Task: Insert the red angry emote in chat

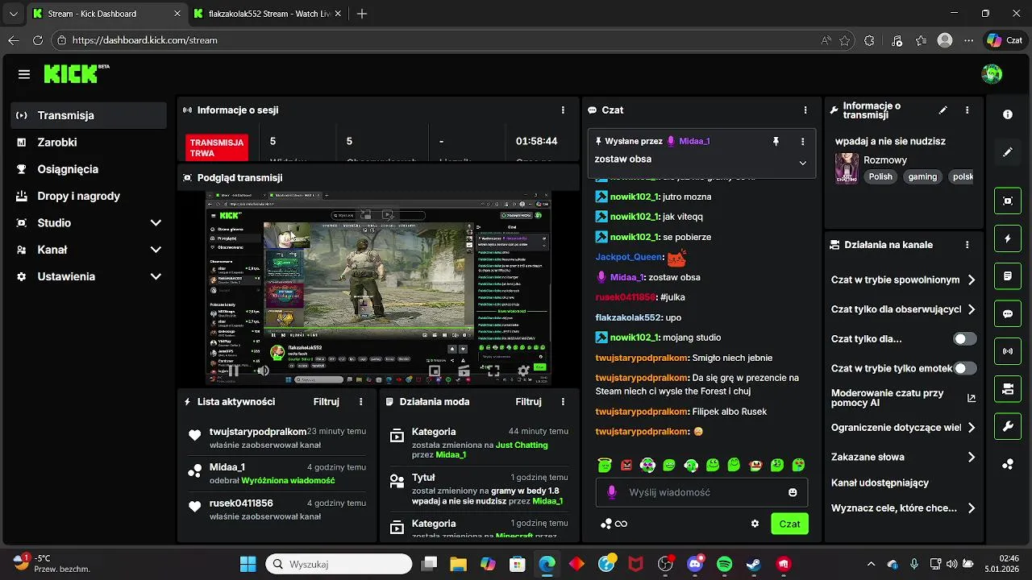Action: tap(626, 465)
